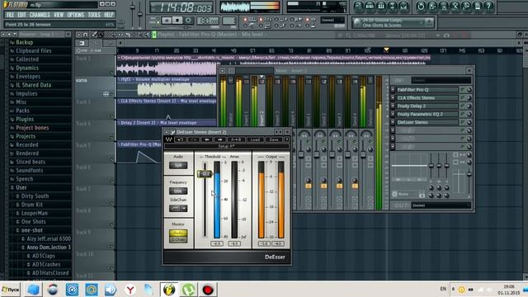The image size is (528, 297).
Task: Open slot menu arrow for DeEsser Stereo
Action: 393,122
